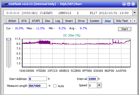This screenshot has width=139, height=95.
Task: Click the Avg value 9.7%
Action: point(83,28)
